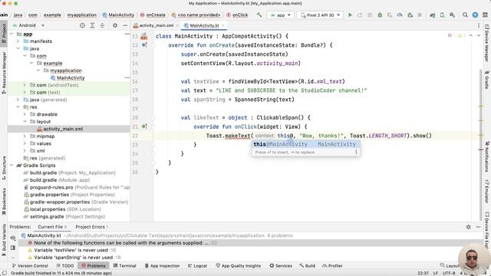491x276 pixels.
Task: Open the Version Control tool window
Action: click(30, 266)
